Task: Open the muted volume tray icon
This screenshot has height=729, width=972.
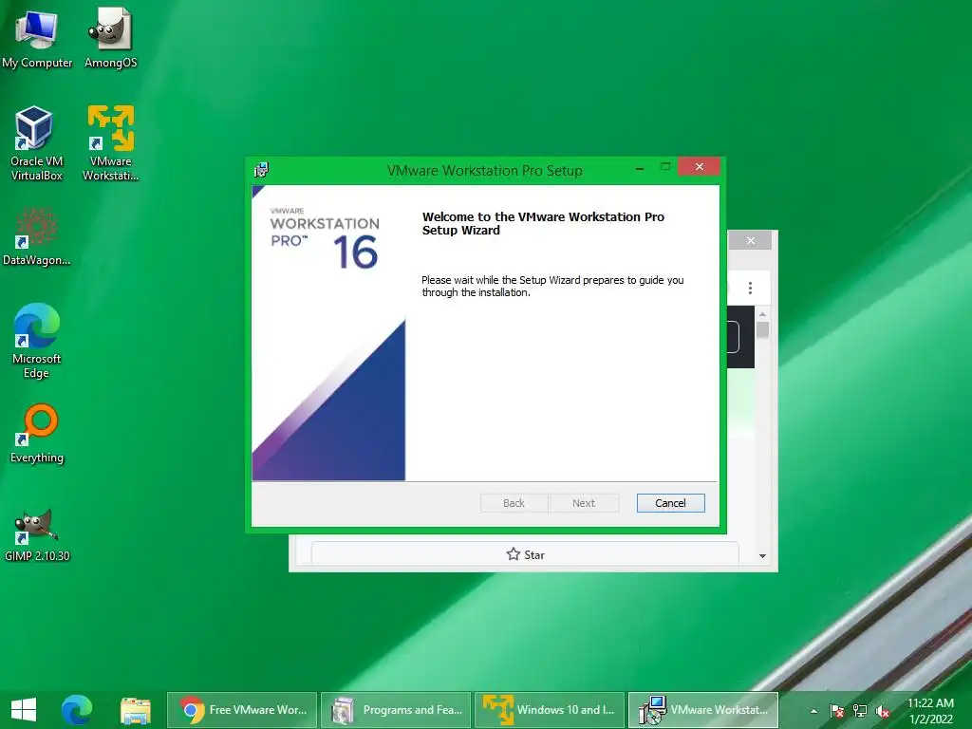Action: point(883,711)
